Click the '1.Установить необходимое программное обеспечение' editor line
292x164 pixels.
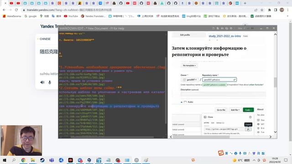(x=112, y=67)
